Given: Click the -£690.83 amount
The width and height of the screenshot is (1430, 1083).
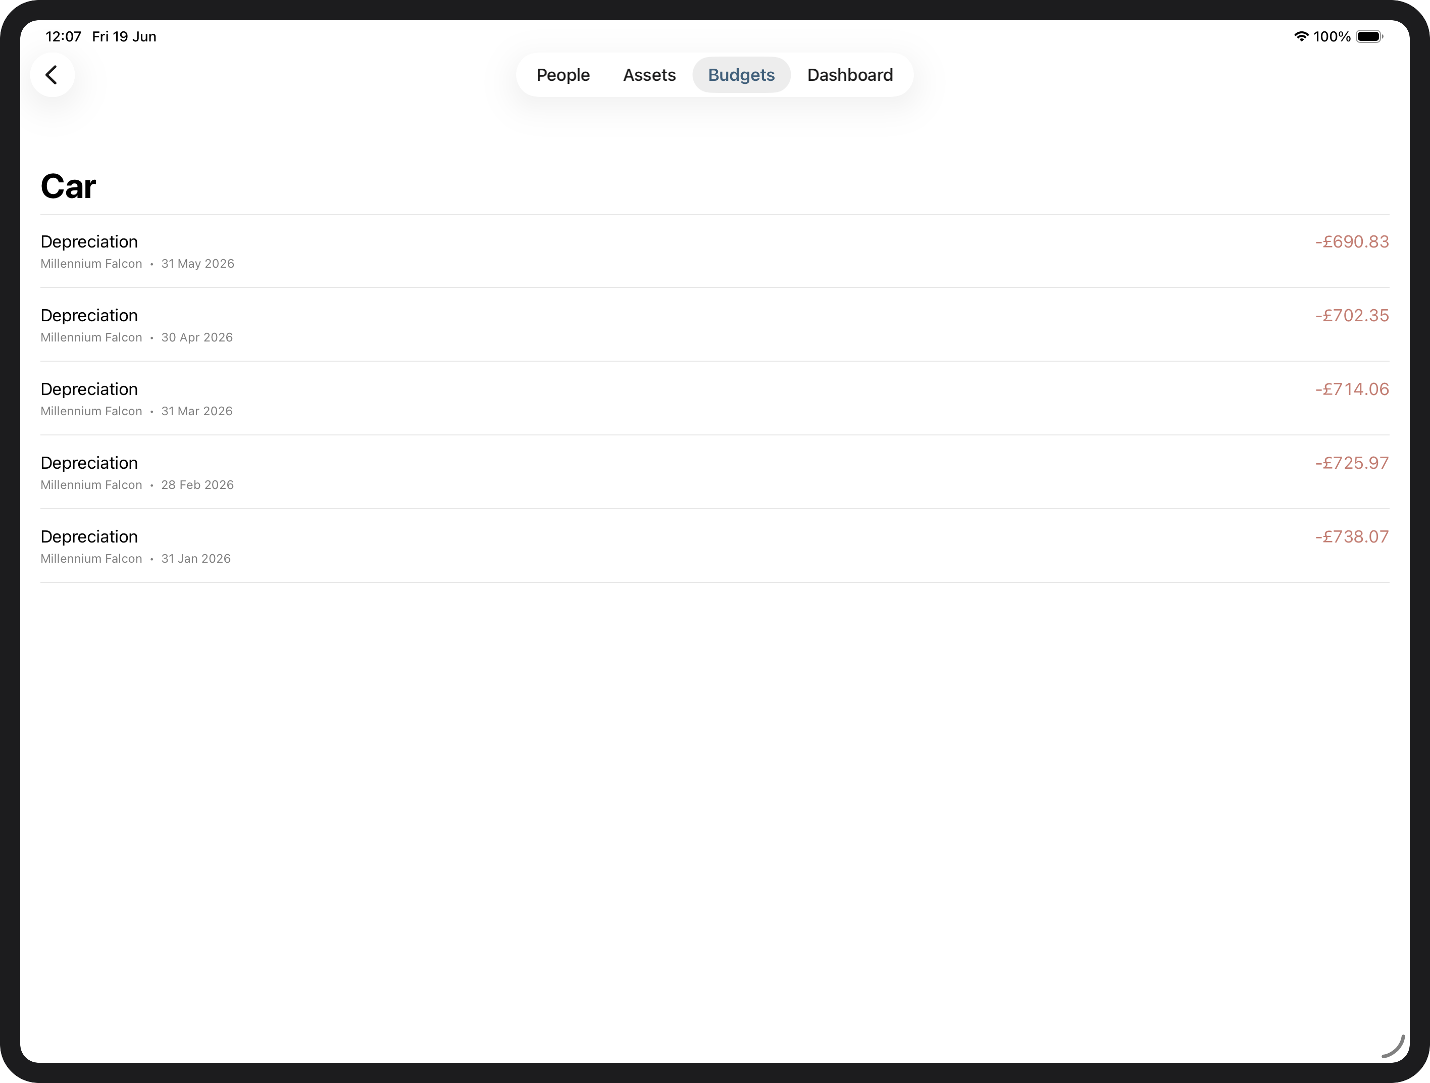Looking at the screenshot, I should [x=1352, y=242].
